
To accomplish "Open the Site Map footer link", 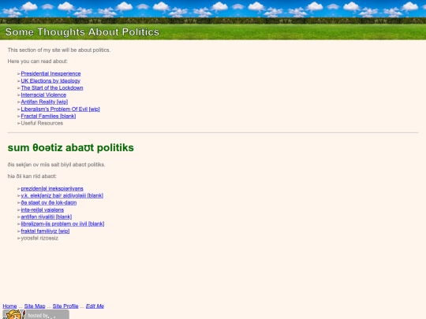I will click(35, 306).
